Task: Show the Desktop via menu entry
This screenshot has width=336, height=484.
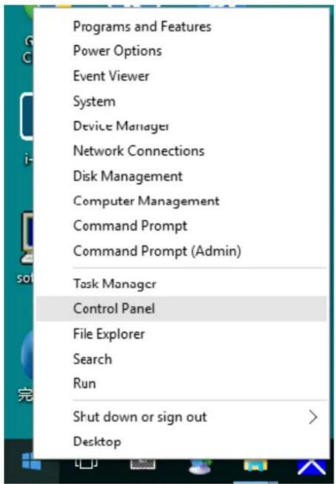Action: click(x=97, y=441)
